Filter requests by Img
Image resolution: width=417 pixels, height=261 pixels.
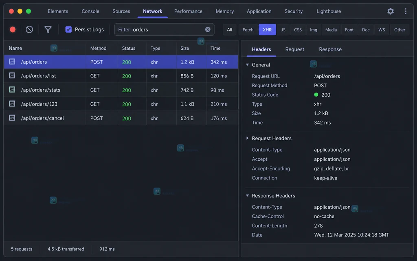(314, 29)
